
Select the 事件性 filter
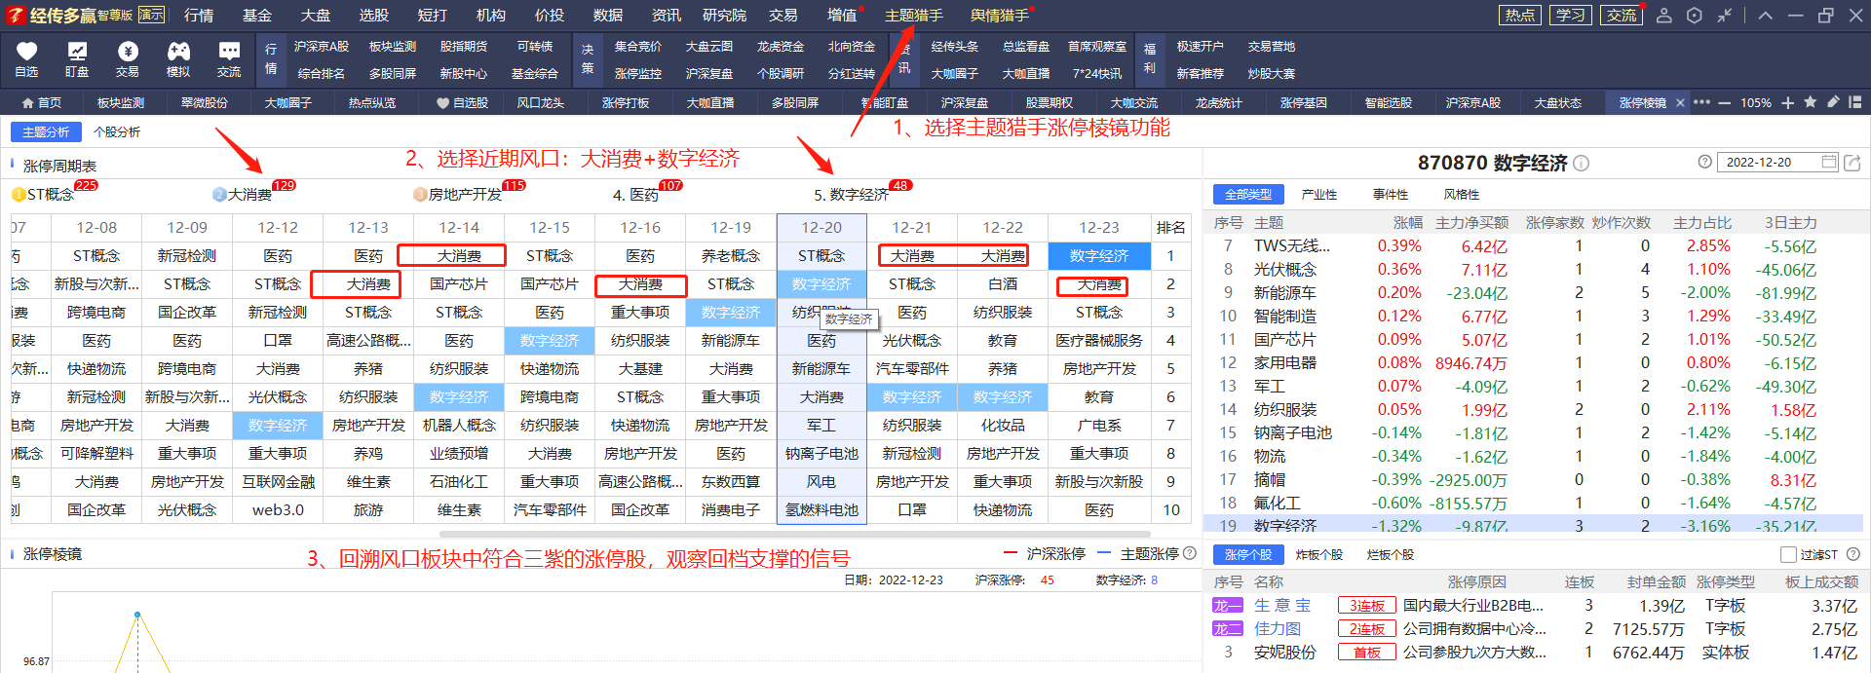(1391, 195)
